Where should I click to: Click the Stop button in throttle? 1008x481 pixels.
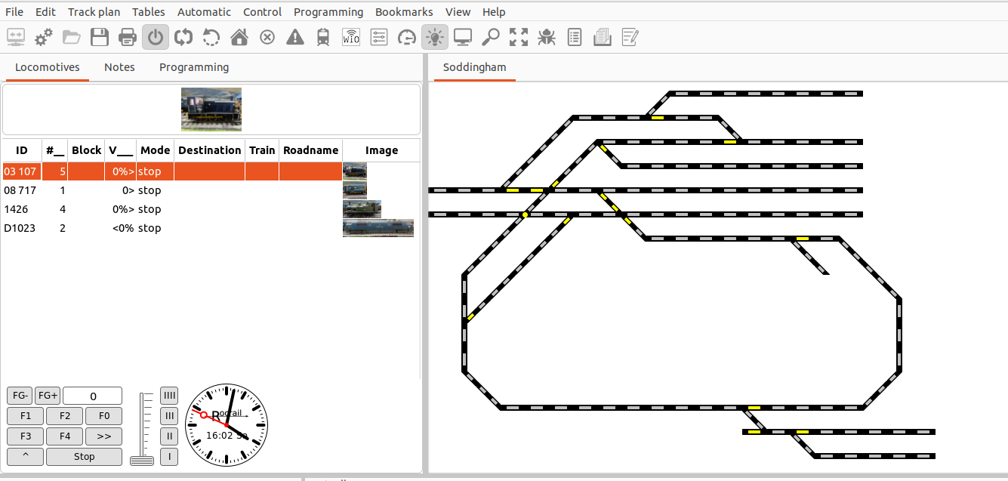[84, 456]
